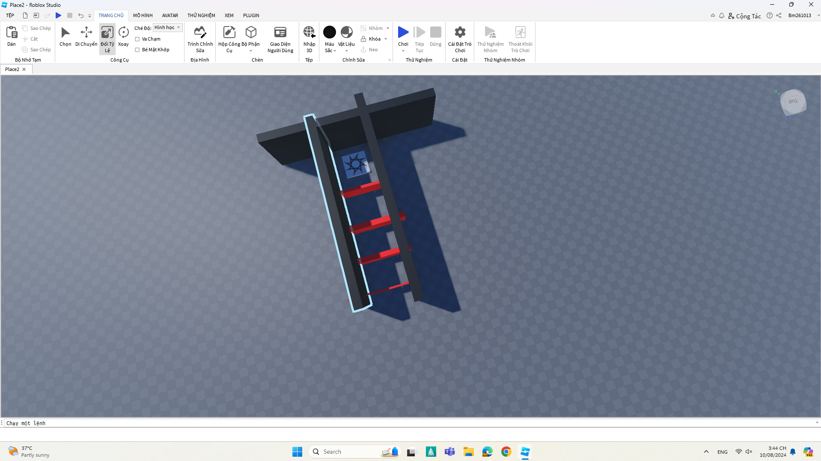
Task: Click the volume muted icon in tray
Action: 749,452
